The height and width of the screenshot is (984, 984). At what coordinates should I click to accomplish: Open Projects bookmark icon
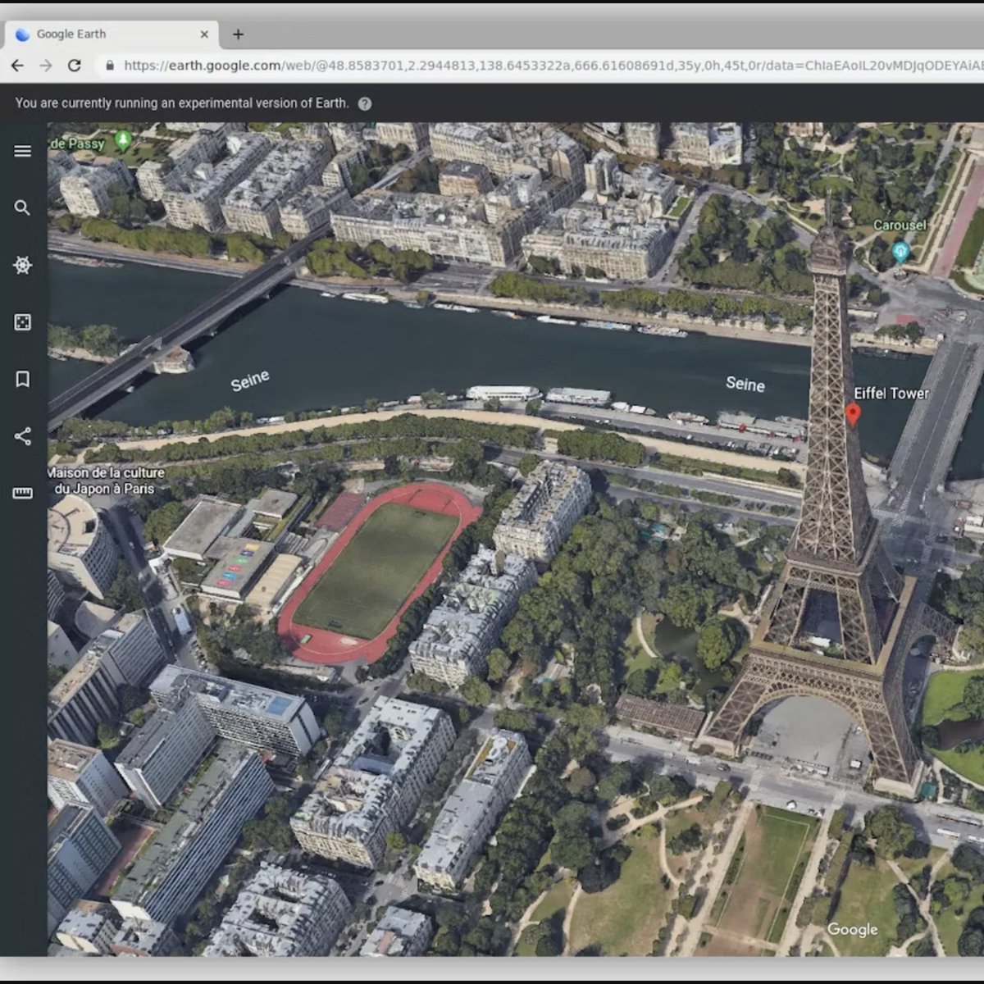23,379
